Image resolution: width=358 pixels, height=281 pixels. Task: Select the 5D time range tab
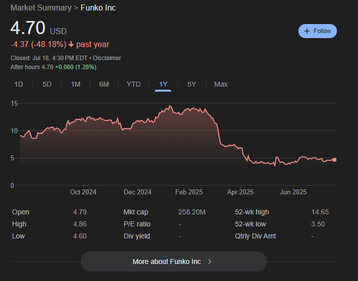tap(47, 84)
